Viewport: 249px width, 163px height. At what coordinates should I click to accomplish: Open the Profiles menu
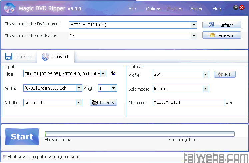[175, 9]
